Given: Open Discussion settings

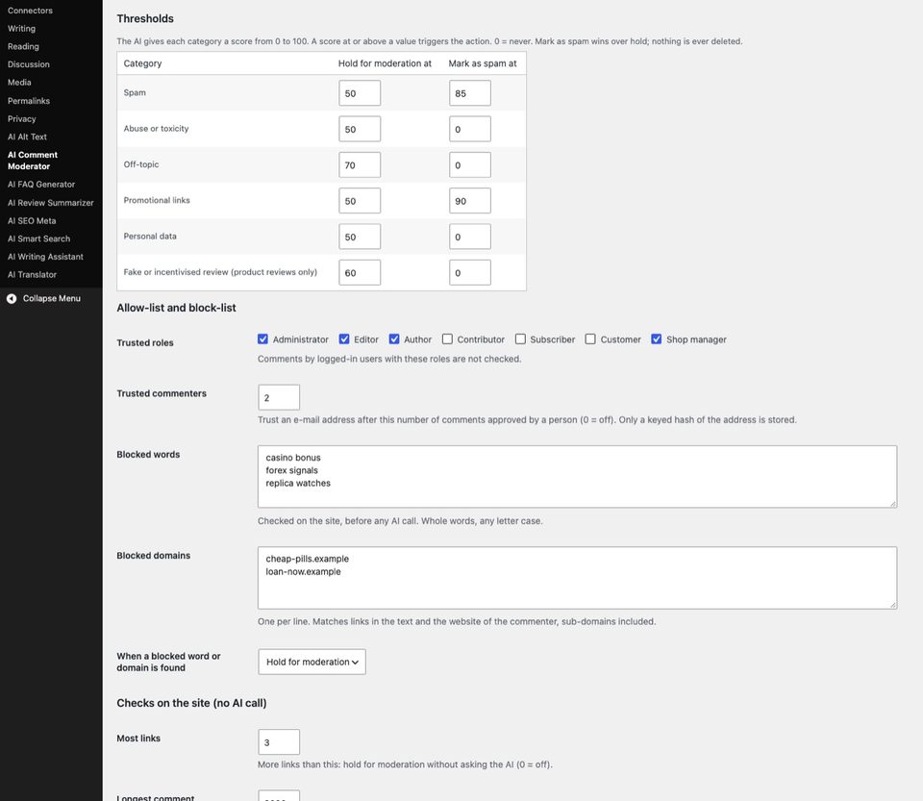Looking at the screenshot, I should (28, 64).
